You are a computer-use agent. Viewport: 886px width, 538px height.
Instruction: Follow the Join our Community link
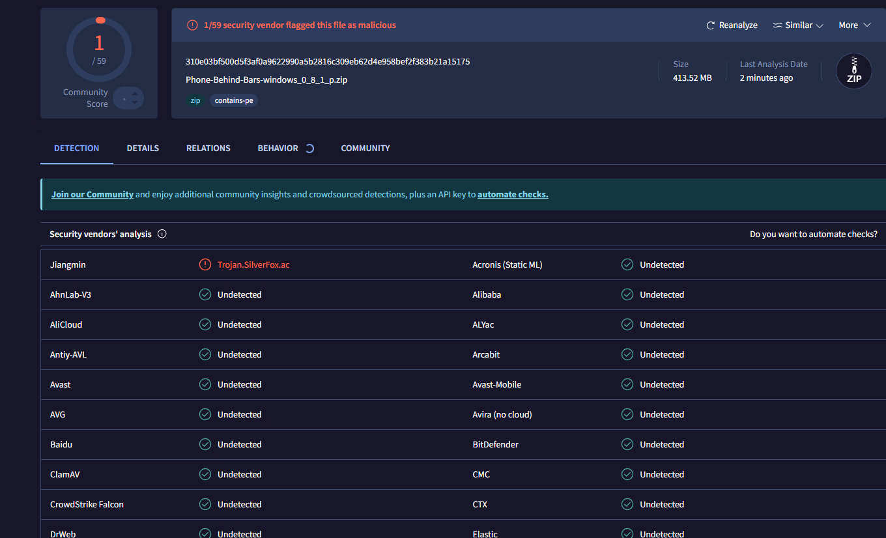[93, 194]
